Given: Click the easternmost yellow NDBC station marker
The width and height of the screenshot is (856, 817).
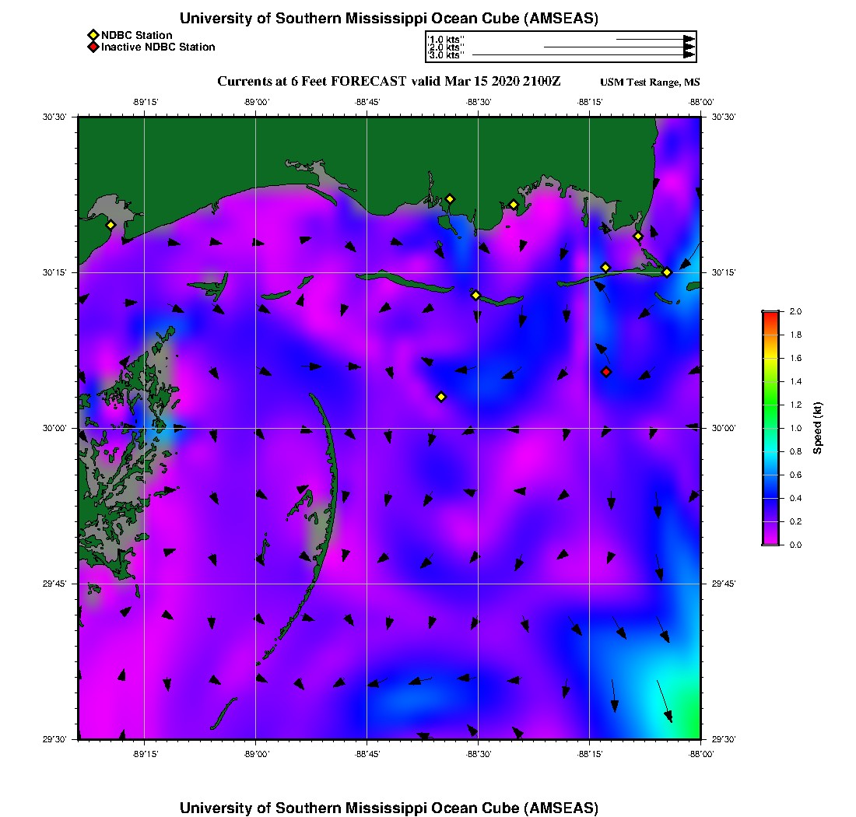Looking at the screenshot, I should (x=667, y=272).
